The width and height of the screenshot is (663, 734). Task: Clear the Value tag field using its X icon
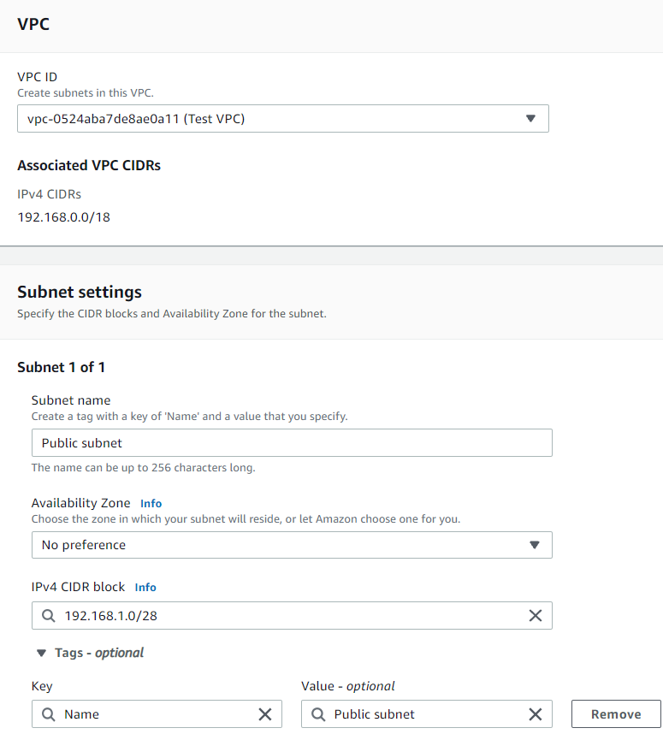click(x=536, y=713)
